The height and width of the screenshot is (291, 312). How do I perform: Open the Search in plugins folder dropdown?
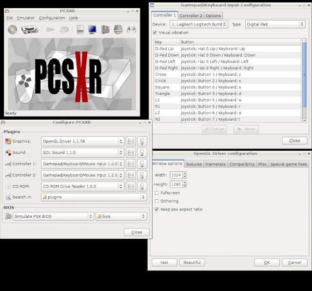point(94,197)
